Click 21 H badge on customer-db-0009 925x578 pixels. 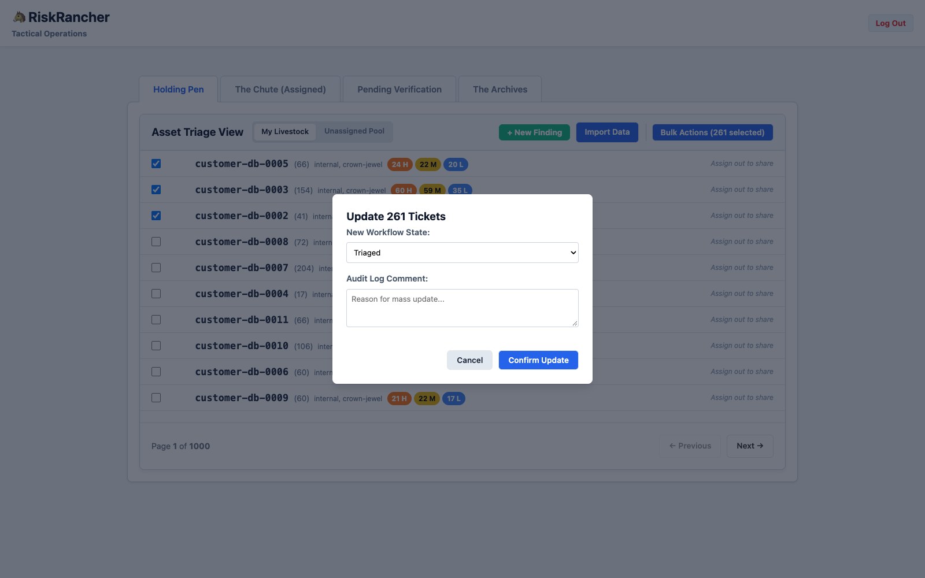click(x=399, y=399)
